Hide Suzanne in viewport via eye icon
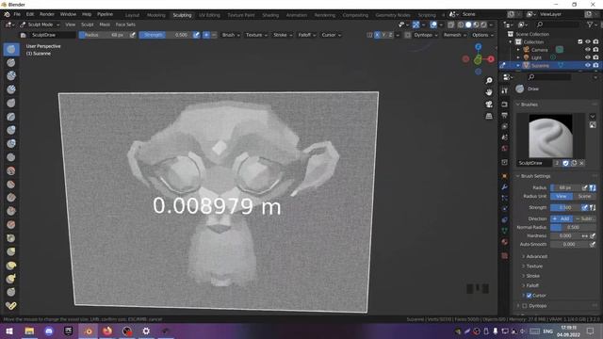Image resolution: width=603 pixels, height=339 pixels. [588, 65]
